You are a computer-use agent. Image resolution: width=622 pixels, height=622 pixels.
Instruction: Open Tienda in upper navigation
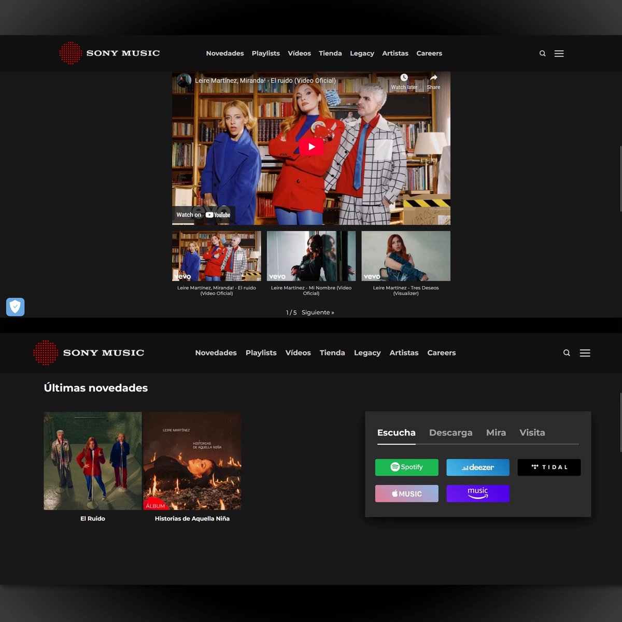click(x=330, y=53)
